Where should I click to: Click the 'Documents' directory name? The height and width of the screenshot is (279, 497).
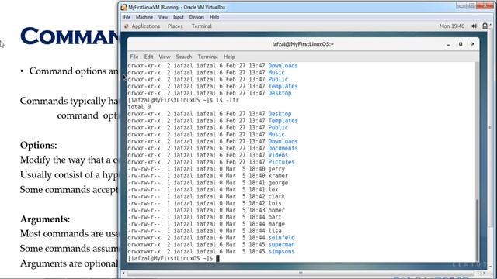click(x=283, y=148)
